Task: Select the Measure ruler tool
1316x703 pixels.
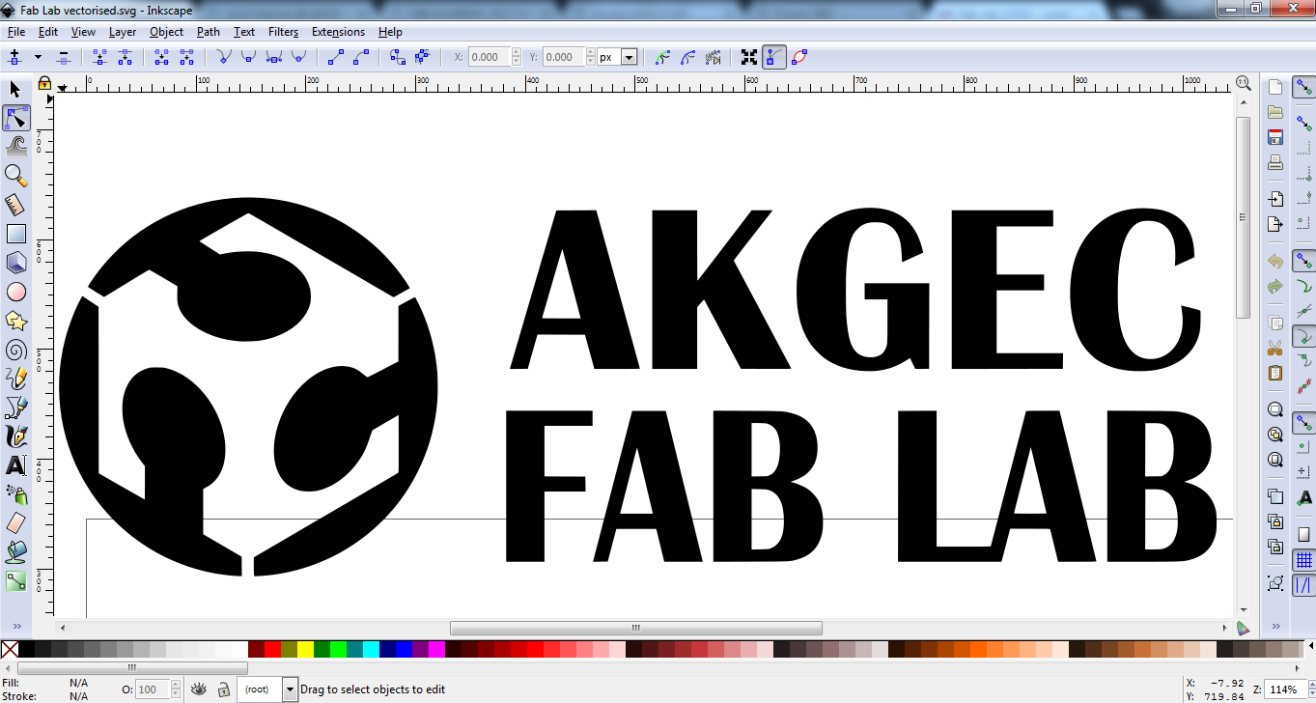Action: [x=15, y=205]
